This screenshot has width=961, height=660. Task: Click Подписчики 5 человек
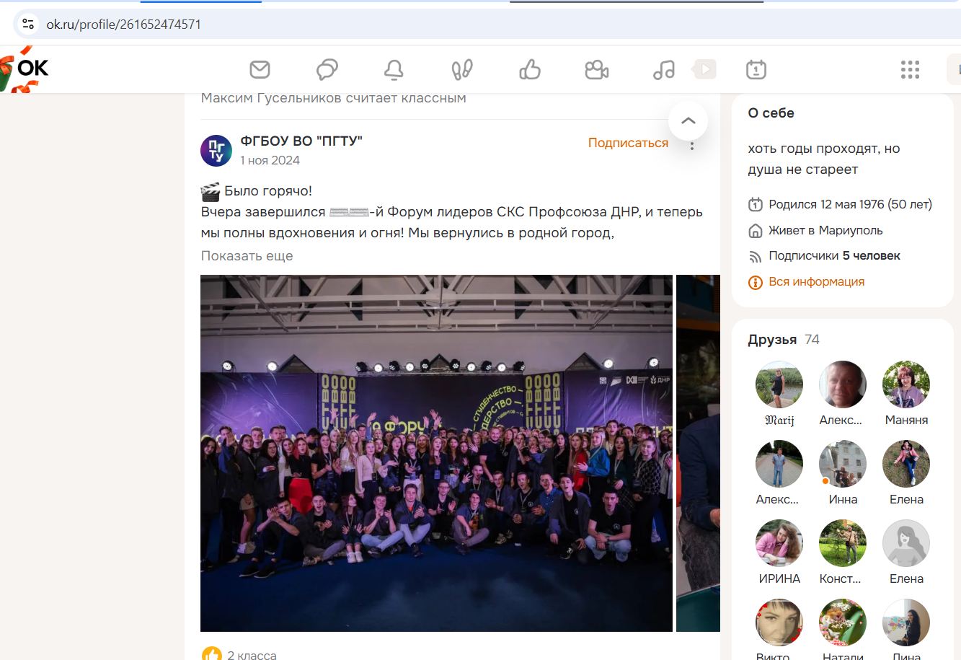tap(834, 255)
